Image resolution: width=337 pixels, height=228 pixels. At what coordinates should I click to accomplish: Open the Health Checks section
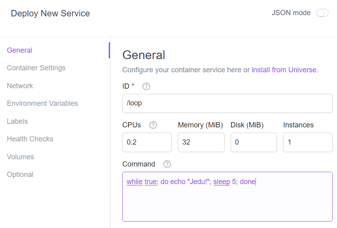coord(30,139)
